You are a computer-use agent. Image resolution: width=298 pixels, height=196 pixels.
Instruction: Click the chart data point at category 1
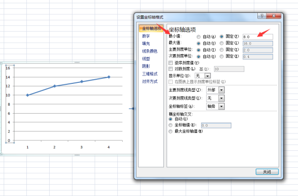pyautogui.click(x=27, y=95)
